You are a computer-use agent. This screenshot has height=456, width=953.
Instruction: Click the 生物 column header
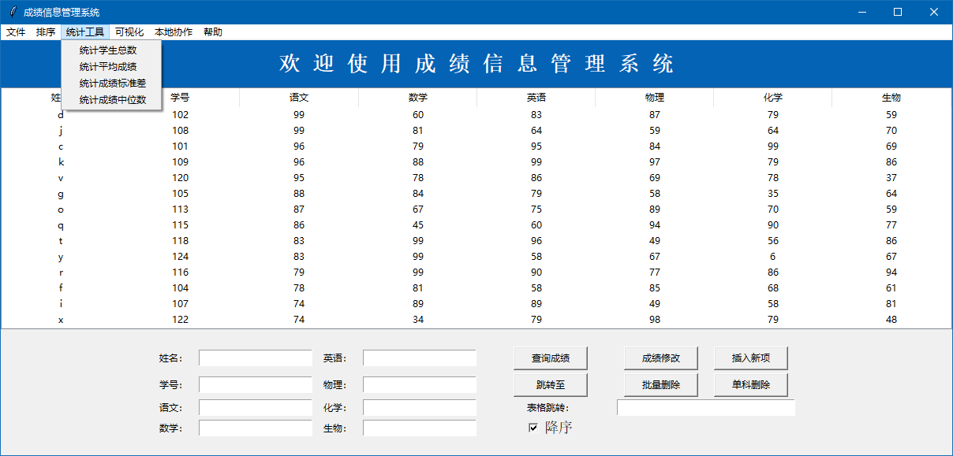[x=891, y=98]
